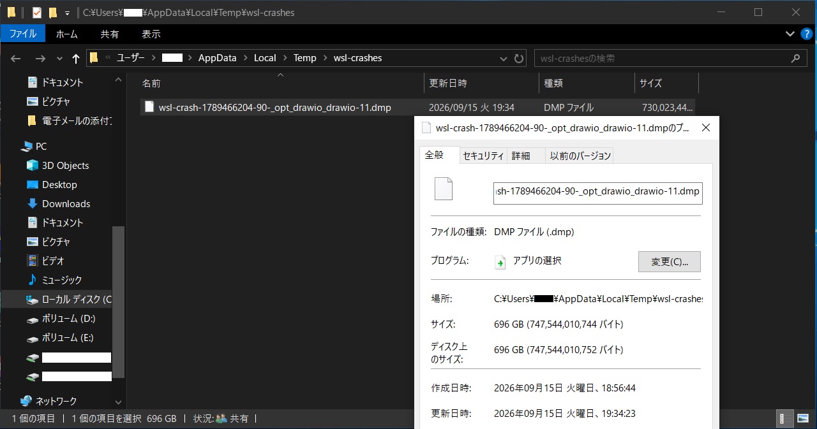
Task: Open the recent locations dropdown arrow
Action: (x=59, y=58)
